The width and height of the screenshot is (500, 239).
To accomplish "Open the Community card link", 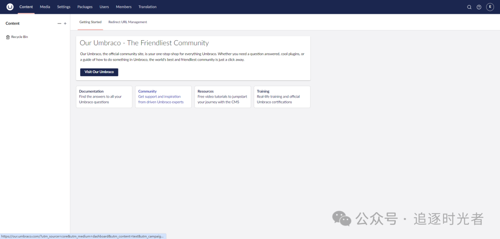I will pos(163,97).
